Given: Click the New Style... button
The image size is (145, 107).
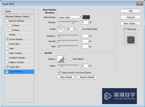Looking at the screenshot, I should (x=130, y=24).
